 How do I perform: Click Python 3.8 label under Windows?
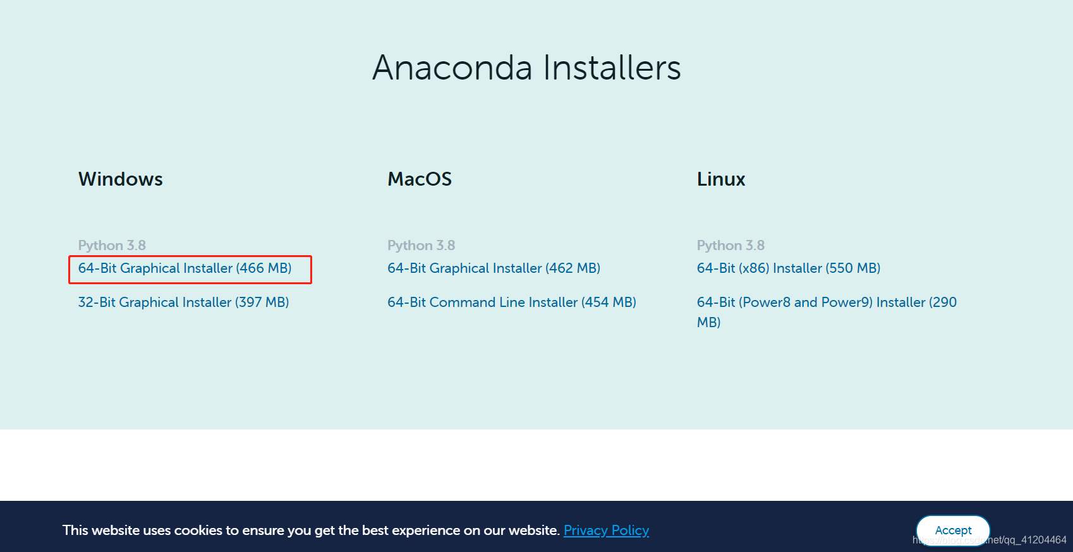[x=112, y=245]
